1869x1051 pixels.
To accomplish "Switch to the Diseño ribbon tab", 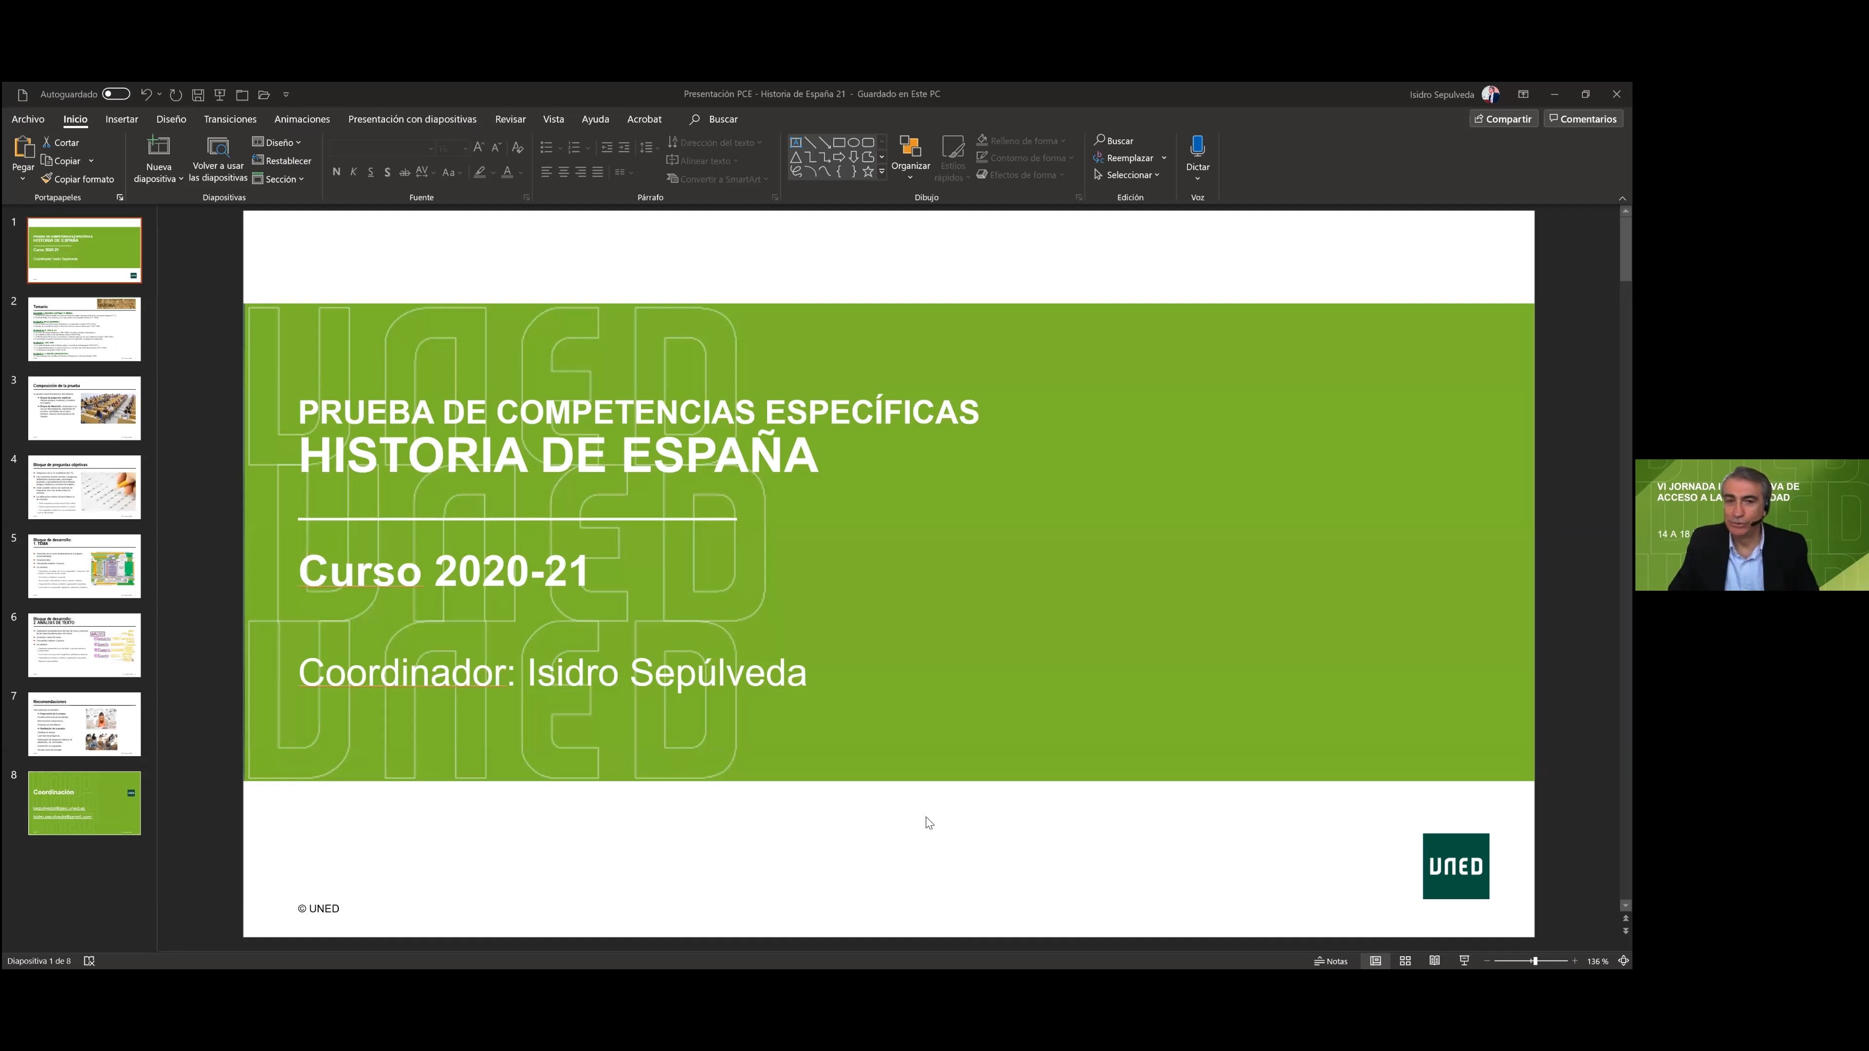I will [x=171, y=119].
